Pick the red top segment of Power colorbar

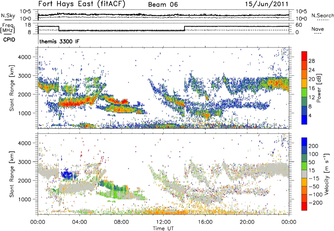304,56
